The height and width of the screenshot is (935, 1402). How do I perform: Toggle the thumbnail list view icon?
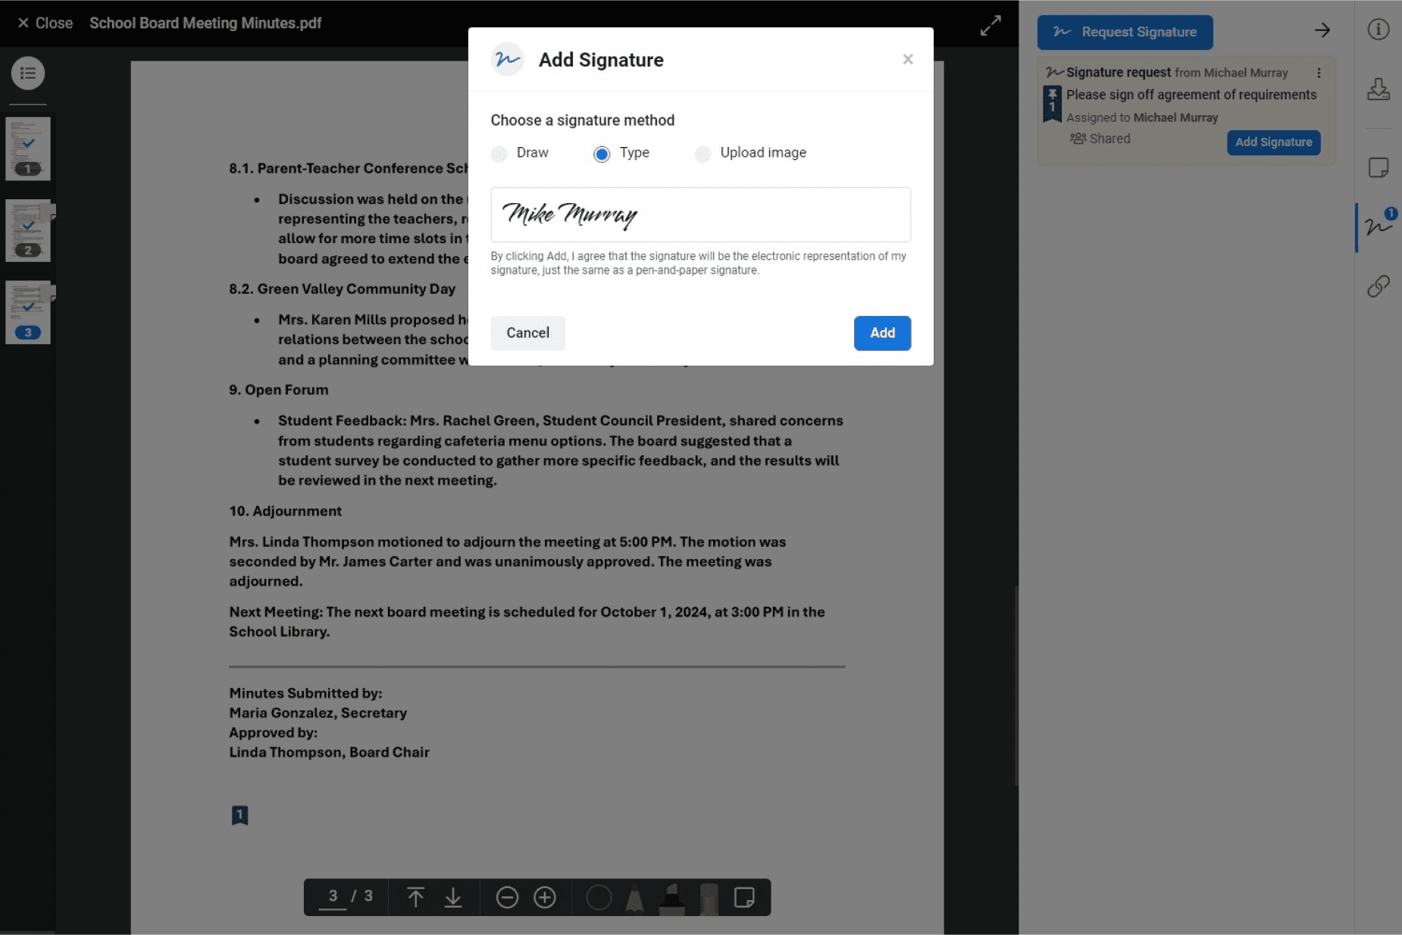28,73
